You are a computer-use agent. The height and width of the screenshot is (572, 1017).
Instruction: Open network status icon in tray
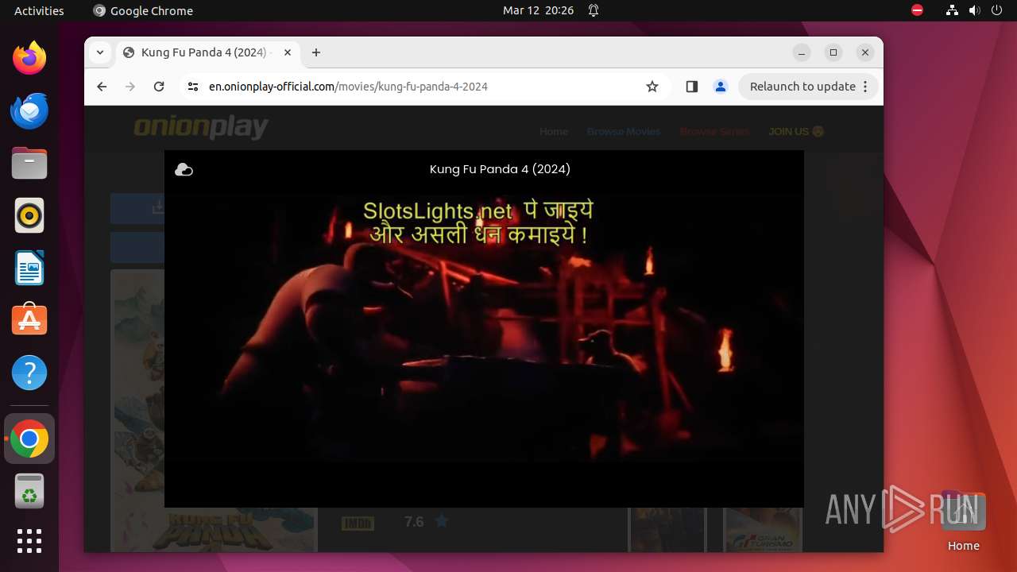click(x=952, y=10)
